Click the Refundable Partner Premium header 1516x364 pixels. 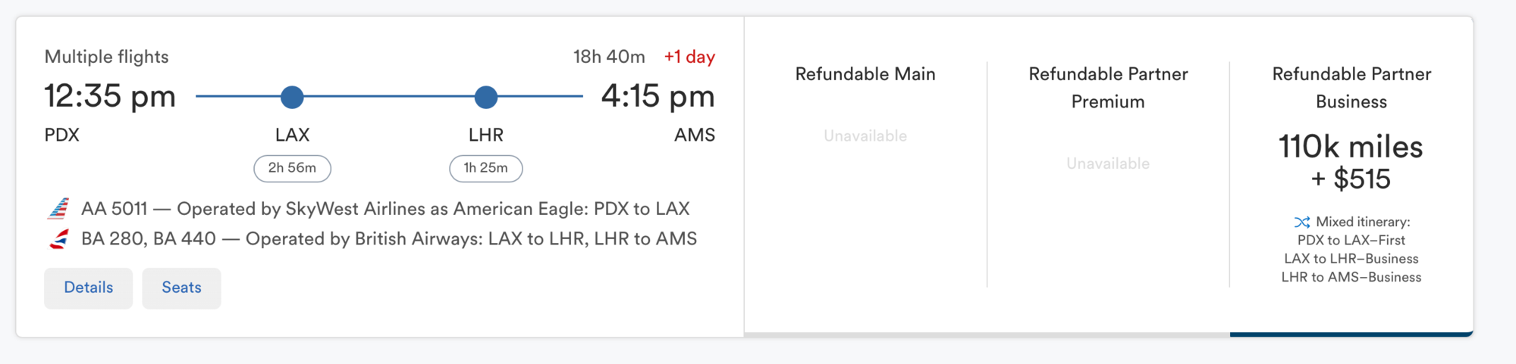tap(1107, 88)
